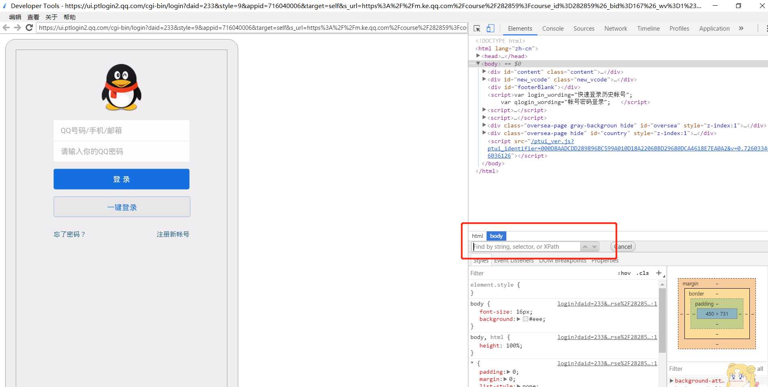Open the Network tab
768x387 pixels.
616,28
